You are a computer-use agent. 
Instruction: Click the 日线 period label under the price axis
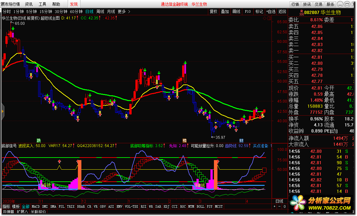click(279, 201)
